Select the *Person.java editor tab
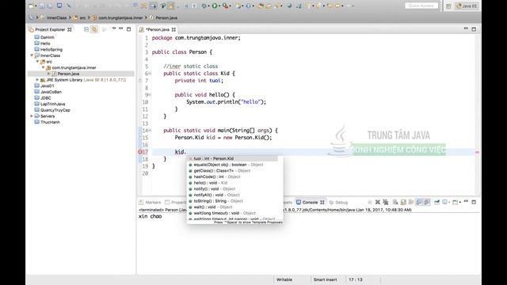 [x=157, y=29]
